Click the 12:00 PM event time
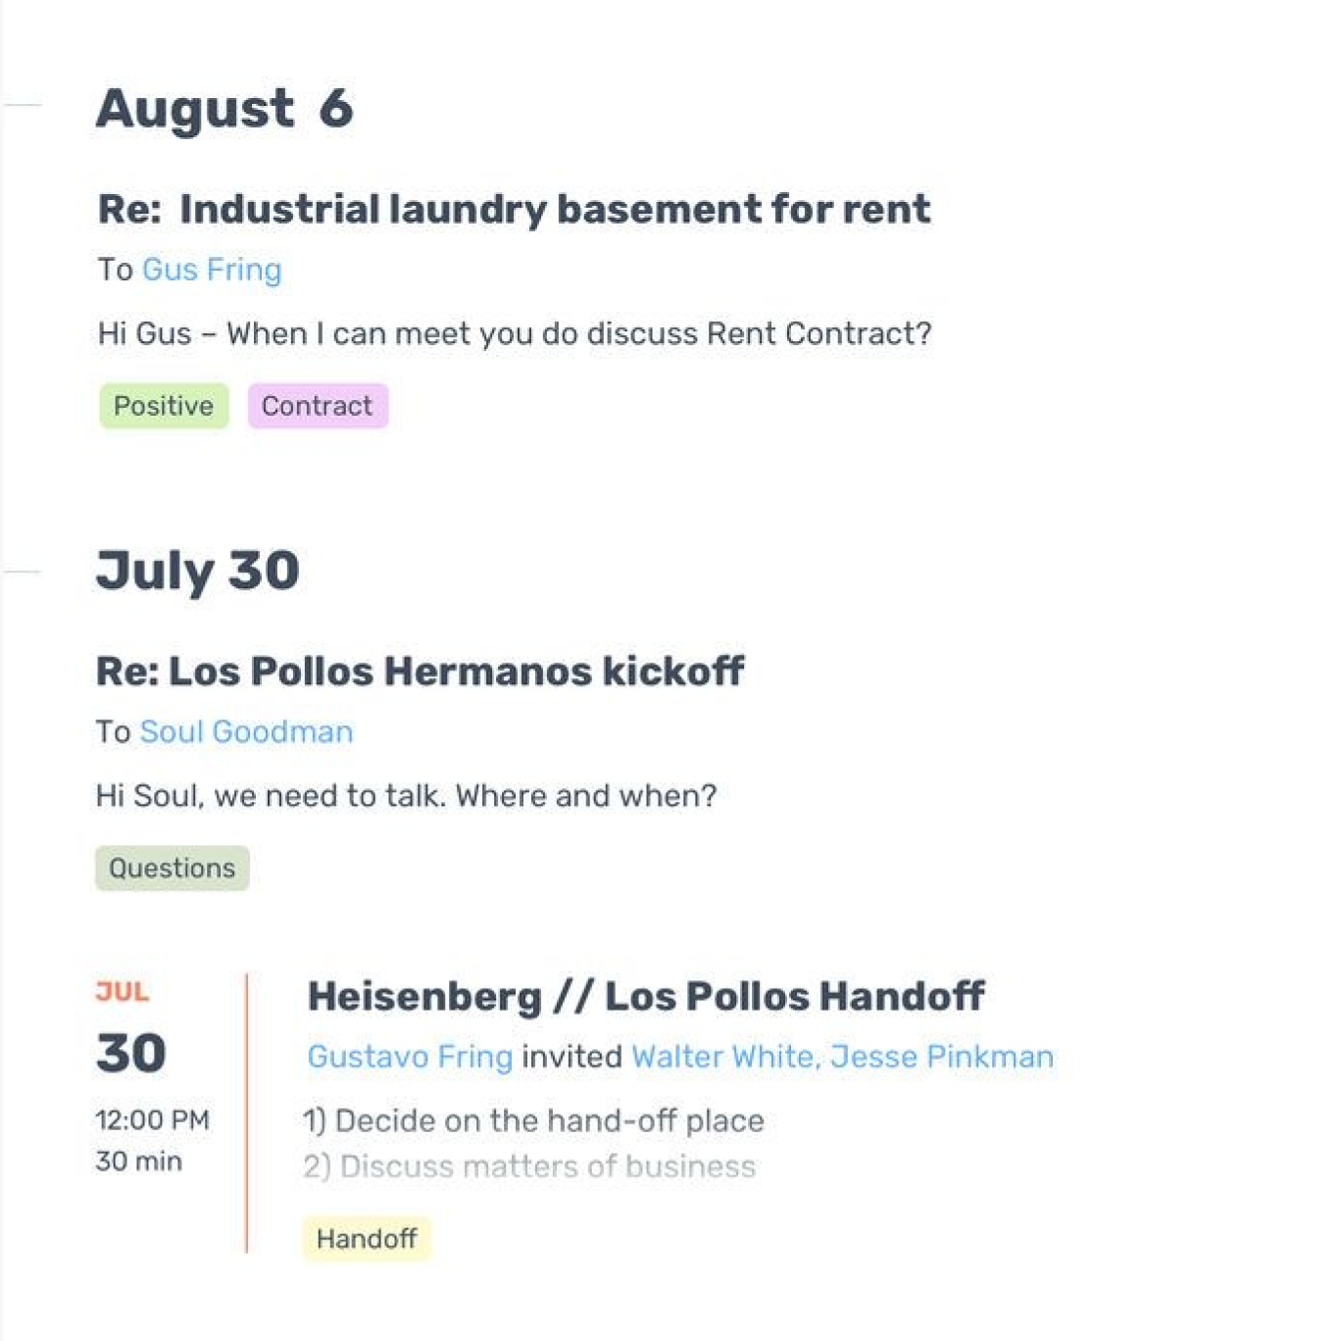 tap(152, 1120)
